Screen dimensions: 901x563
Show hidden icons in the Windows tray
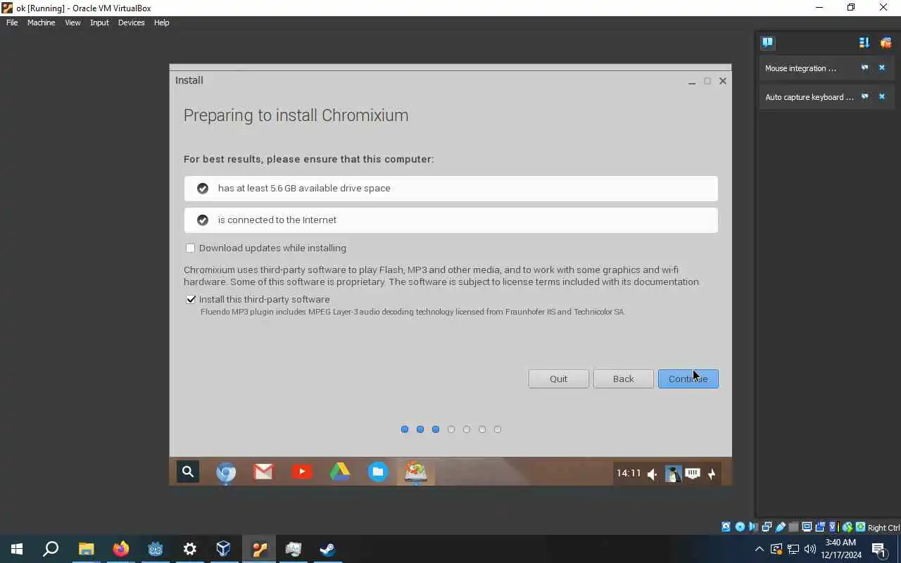[x=759, y=550]
